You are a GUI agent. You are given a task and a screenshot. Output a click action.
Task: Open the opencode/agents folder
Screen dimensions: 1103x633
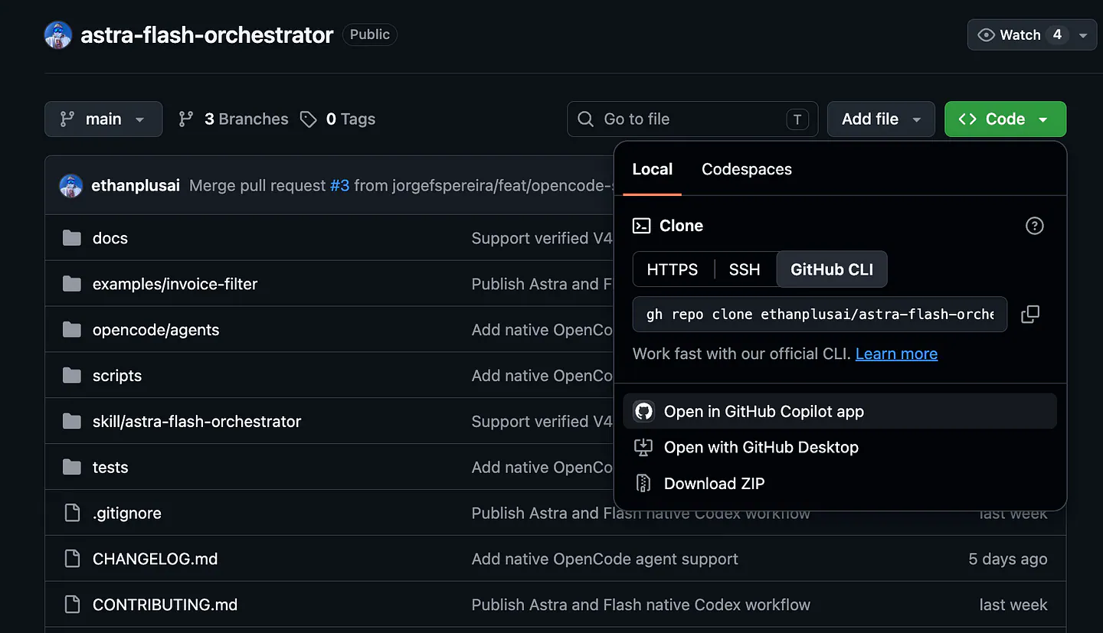(155, 330)
